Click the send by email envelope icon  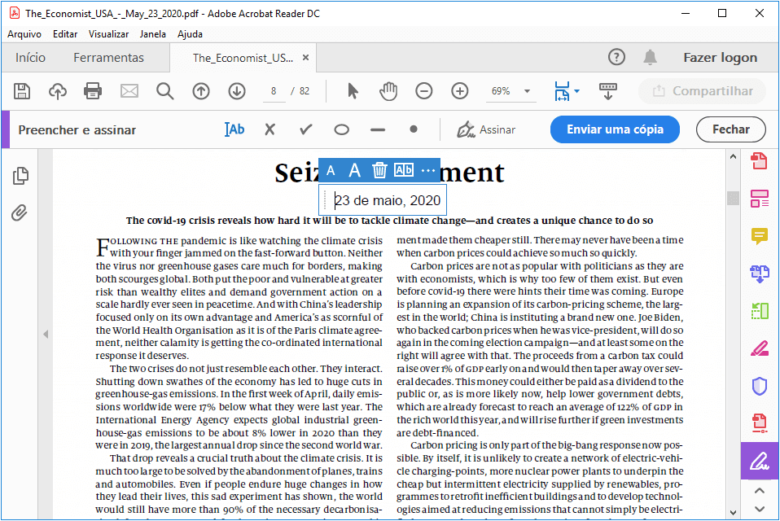coord(129,91)
